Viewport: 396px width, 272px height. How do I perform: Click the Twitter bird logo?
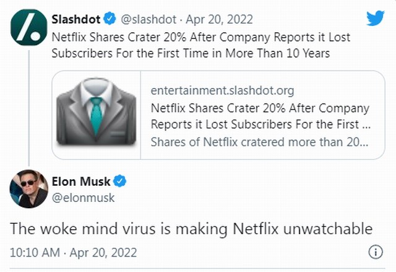click(x=374, y=19)
